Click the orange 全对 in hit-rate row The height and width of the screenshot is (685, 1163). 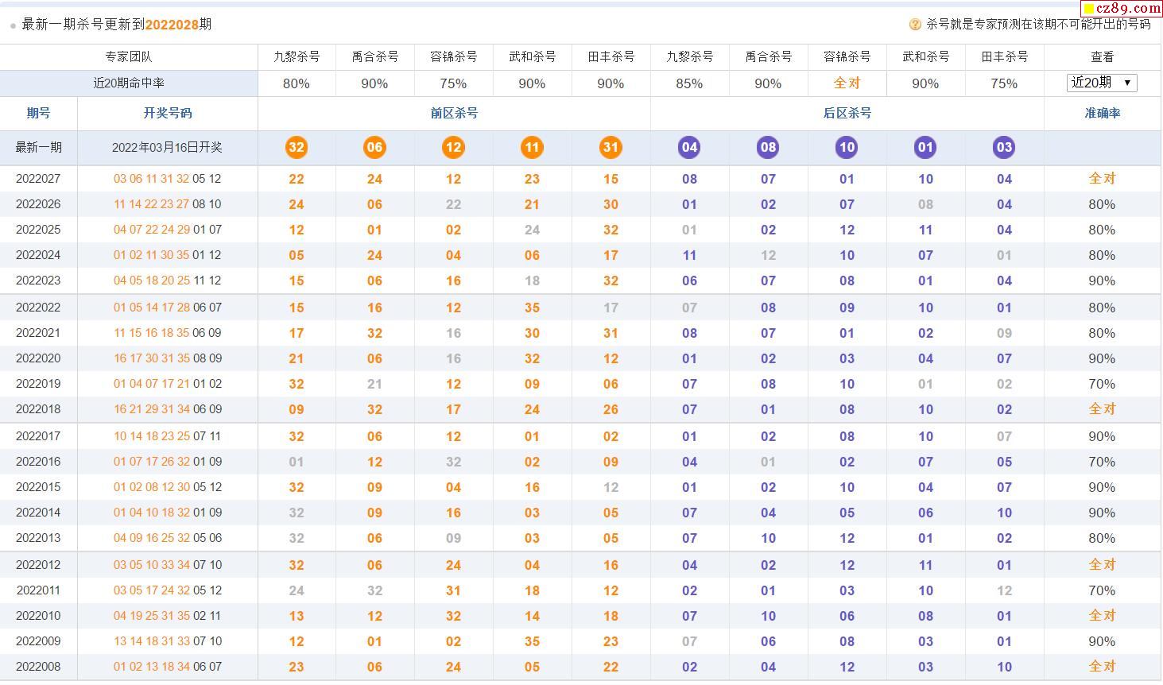click(847, 83)
